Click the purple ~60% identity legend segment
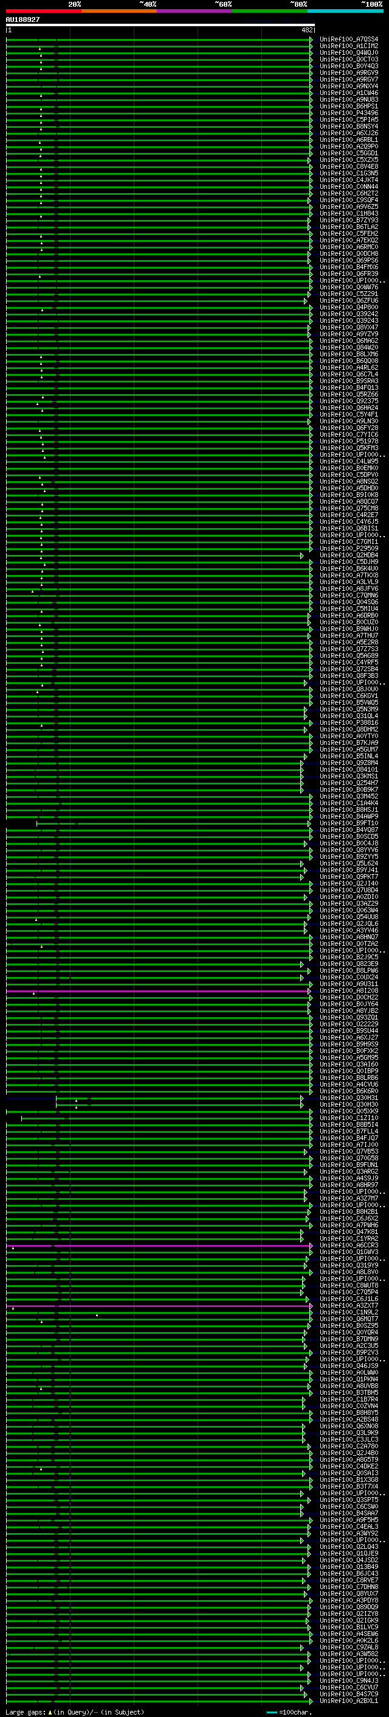Viewport: 389px width, 1717px height. 194,11
